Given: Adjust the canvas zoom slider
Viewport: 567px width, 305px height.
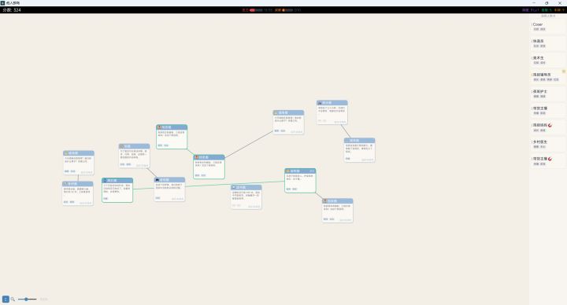Looking at the screenshot, I should click(27, 299).
